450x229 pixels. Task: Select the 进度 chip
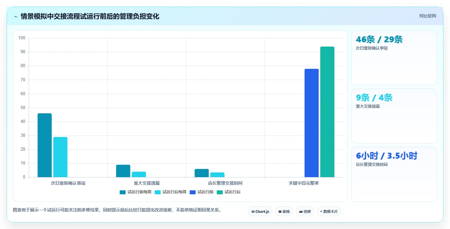click(x=305, y=211)
